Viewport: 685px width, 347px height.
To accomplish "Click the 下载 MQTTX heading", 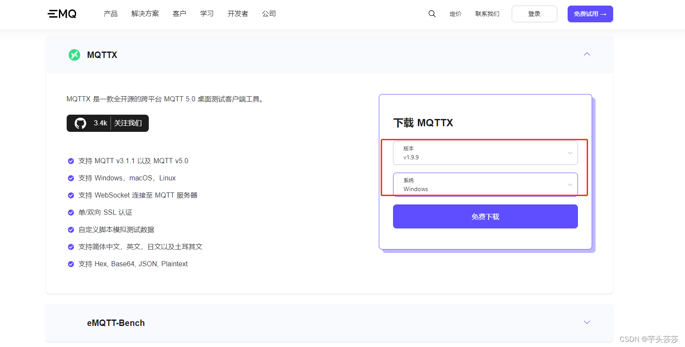I will pyautogui.click(x=423, y=123).
